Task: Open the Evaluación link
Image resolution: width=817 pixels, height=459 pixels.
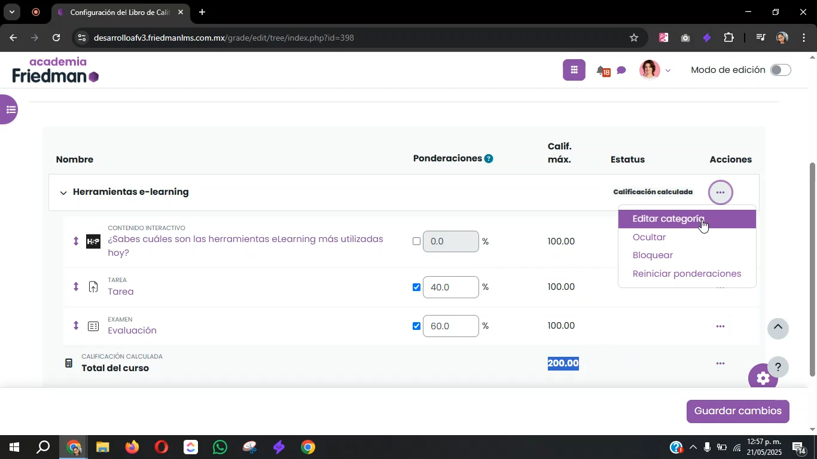Action: point(132,331)
